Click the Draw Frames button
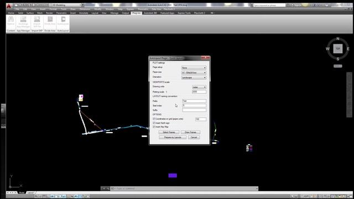Viewport: 354px width, 199px height. point(190,132)
